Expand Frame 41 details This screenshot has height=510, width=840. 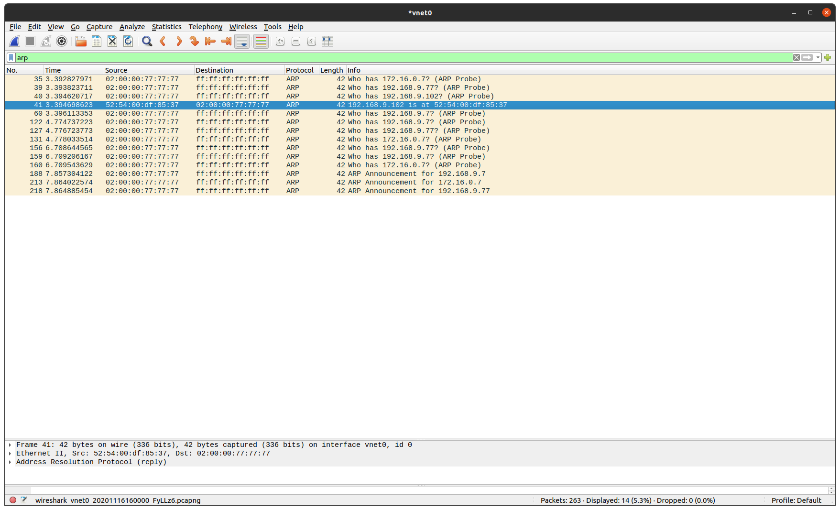[10, 445]
